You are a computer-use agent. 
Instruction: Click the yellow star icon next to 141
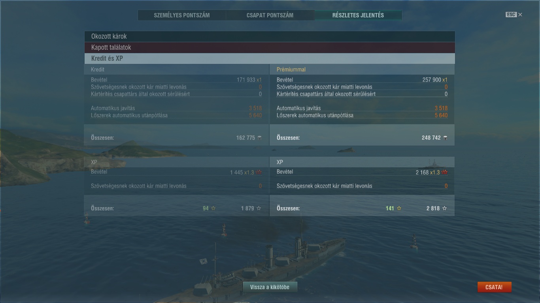pyautogui.click(x=399, y=208)
